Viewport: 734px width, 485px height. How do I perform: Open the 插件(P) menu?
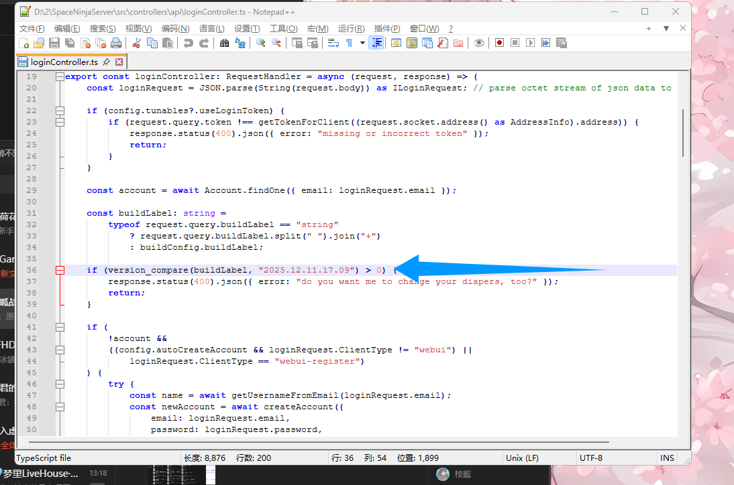tap(387, 28)
